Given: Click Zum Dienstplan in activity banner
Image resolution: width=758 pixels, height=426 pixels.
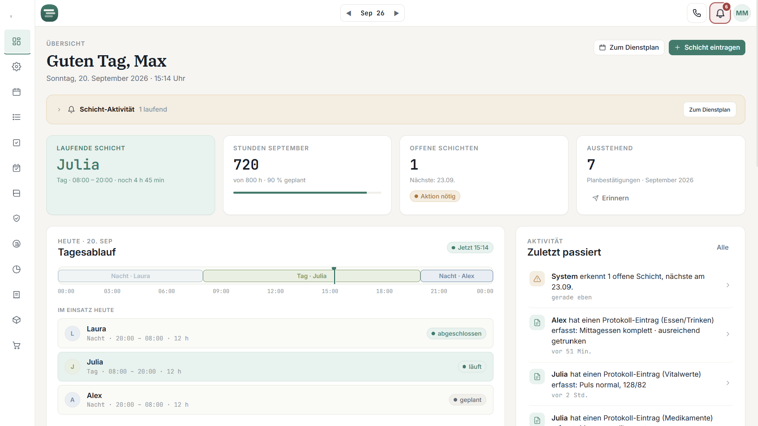Looking at the screenshot, I should coord(709,110).
